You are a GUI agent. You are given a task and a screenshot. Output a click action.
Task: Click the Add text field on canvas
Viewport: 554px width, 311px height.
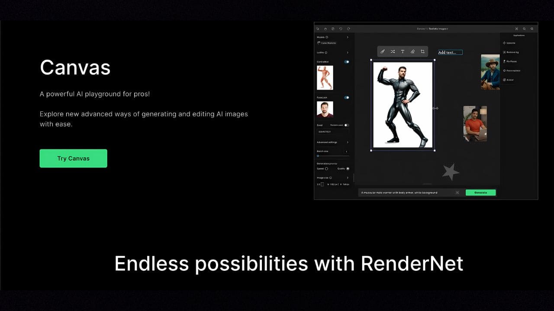tap(450, 52)
